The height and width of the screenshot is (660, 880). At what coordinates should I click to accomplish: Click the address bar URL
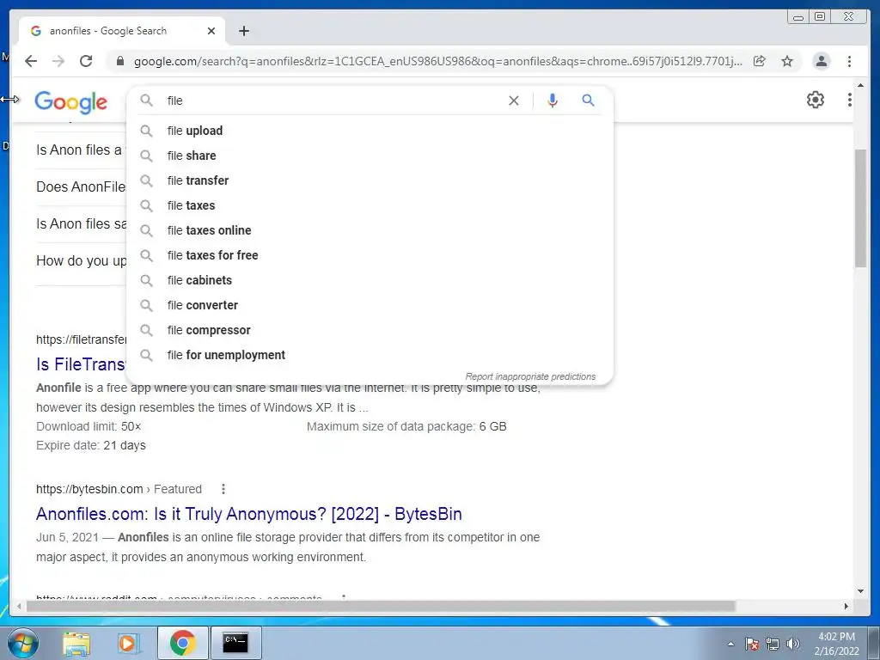point(437,61)
